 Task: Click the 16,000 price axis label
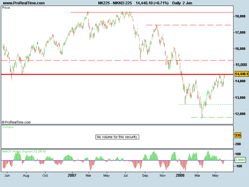coord(240,49)
